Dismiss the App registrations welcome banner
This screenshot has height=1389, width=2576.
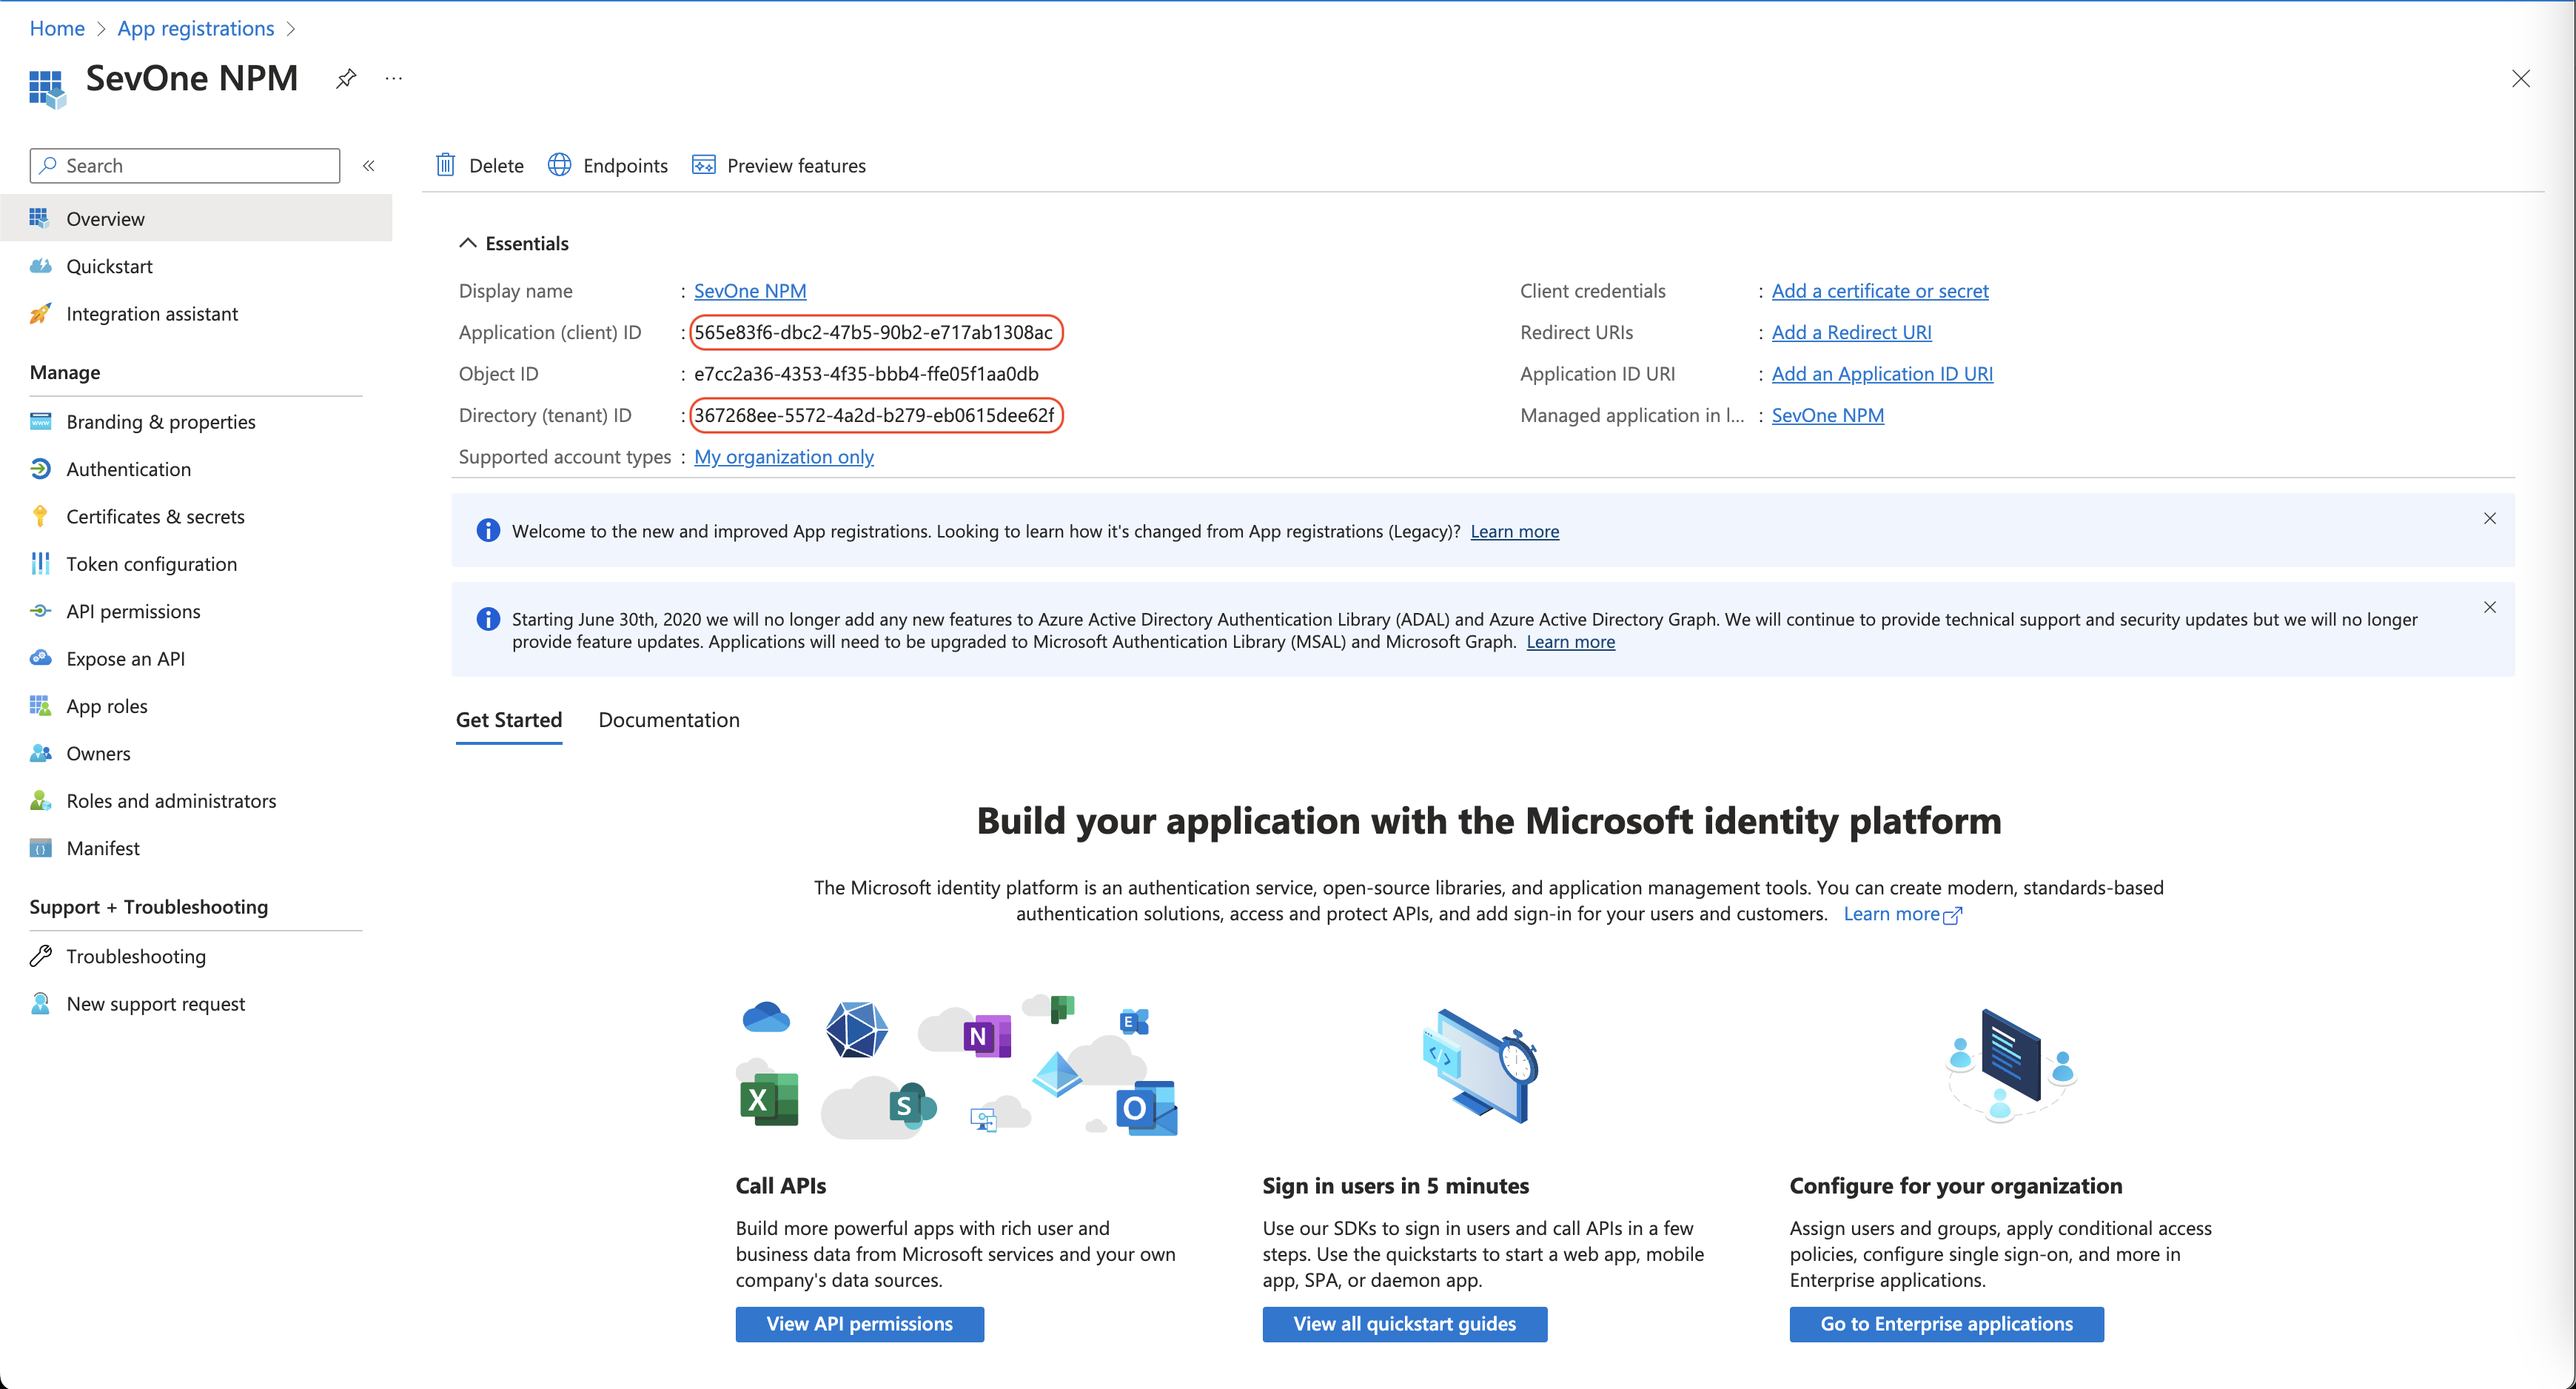point(2490,518)
